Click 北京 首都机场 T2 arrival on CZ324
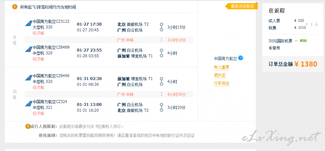This screenshot has width=325, height=151. pyautogui.click(x=133, y=111)
